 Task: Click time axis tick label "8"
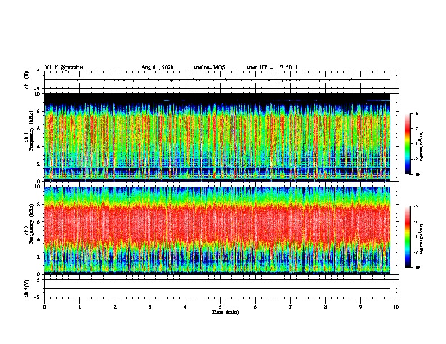coord(325,306)
